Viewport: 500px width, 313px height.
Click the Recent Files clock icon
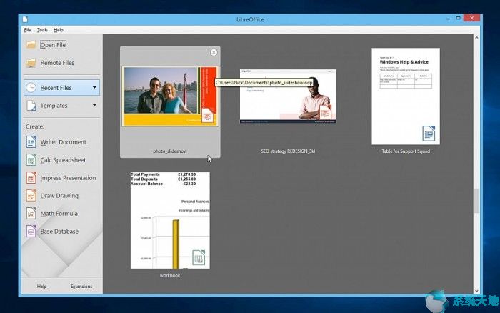(x=31, y=88)
